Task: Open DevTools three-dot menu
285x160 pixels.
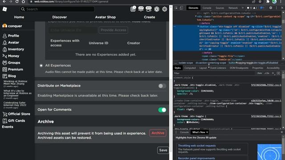Action: coord(277,8)
